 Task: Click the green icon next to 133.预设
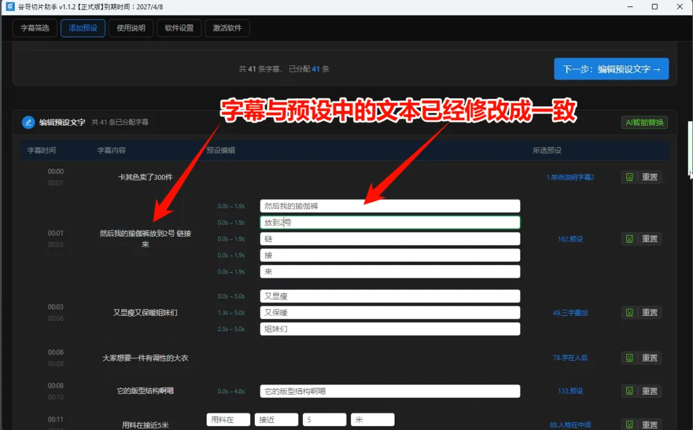[x=629, y=391]
